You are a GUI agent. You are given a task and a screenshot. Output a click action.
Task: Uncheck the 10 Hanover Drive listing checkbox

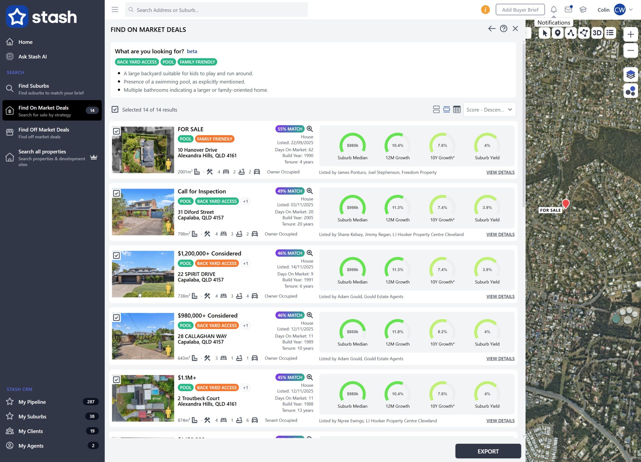point(116,131)
